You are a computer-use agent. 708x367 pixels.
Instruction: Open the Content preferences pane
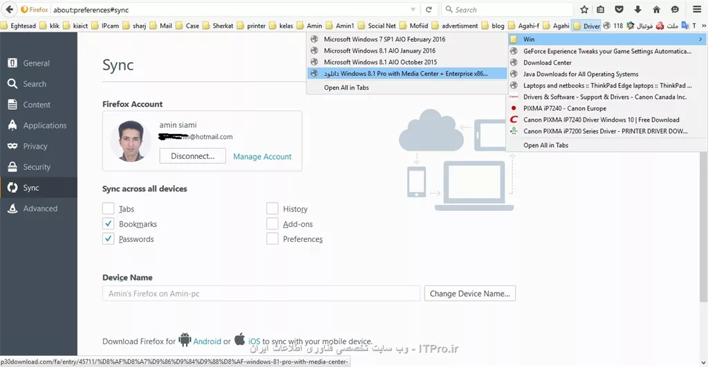[x=39, y=105]
